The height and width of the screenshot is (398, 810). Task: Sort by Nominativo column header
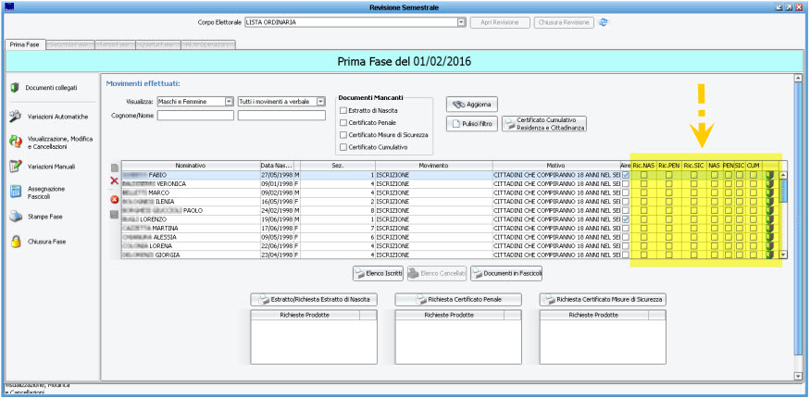pos(189,165)
